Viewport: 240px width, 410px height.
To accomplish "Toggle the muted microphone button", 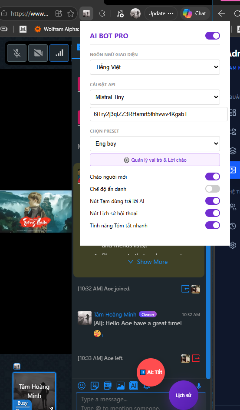I will pyautogui.click(x=17, y=53).
